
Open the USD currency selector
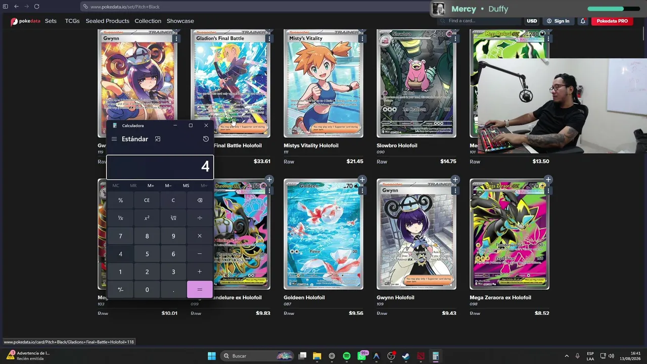[532, 21]
